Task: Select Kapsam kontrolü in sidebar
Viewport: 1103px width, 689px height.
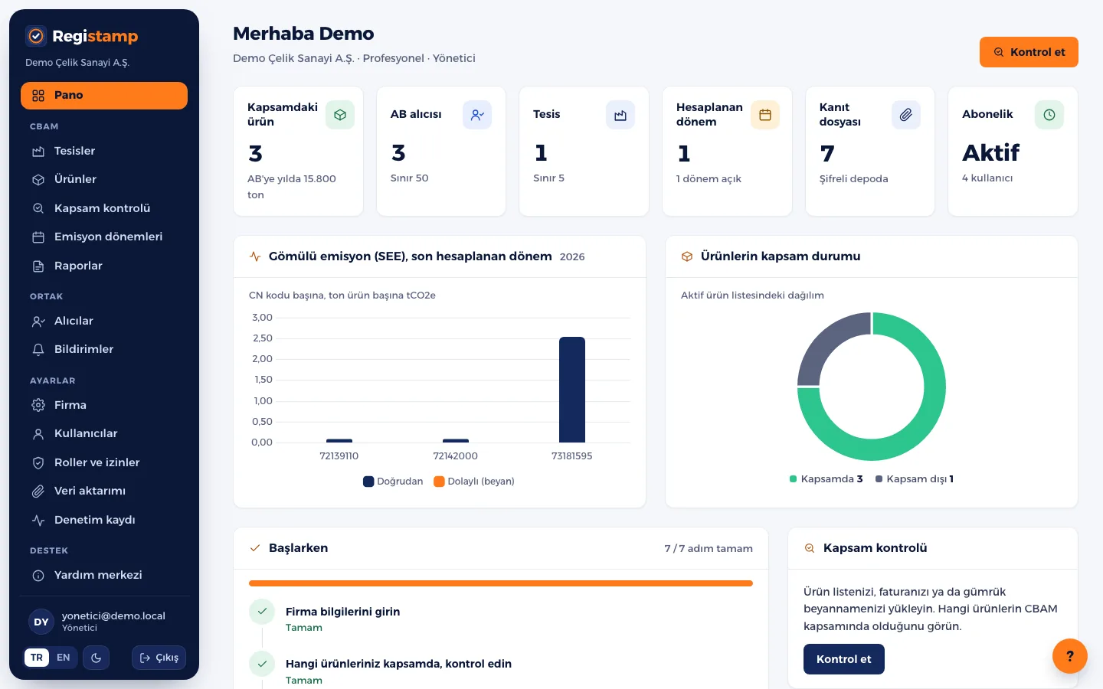Action: tap(104, 208)
